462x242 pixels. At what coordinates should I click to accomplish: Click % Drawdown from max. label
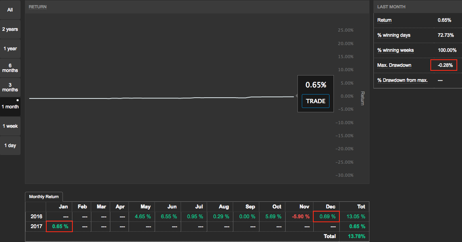[x=402, y=80]
